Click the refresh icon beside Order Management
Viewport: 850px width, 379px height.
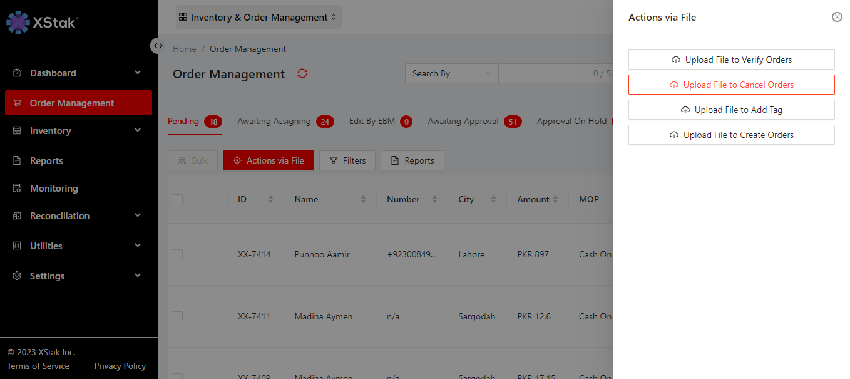click(302, 74)
